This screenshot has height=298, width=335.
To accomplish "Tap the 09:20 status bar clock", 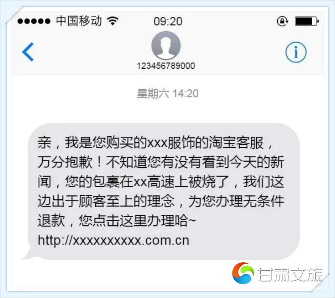I will tap(168, 21).
